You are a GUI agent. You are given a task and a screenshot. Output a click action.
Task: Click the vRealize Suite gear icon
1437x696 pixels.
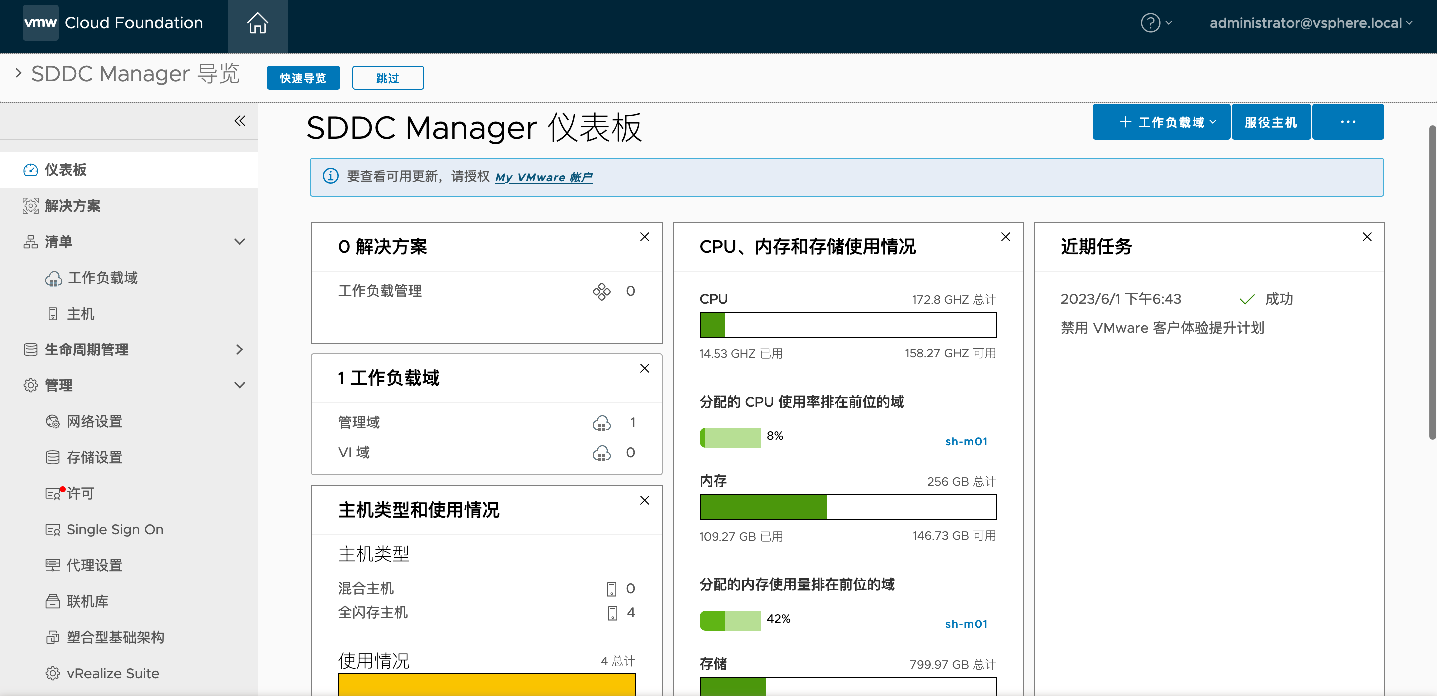pos(53,673)
